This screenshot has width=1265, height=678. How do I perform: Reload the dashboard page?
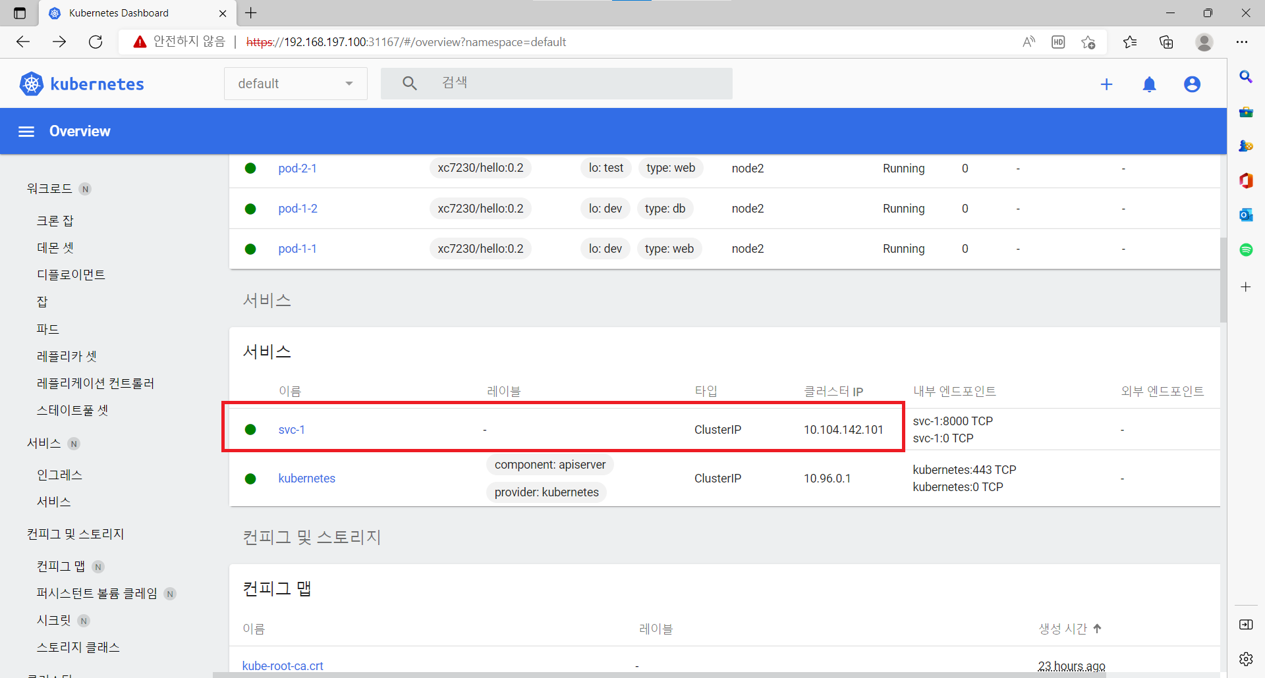(x=96, y=42)
